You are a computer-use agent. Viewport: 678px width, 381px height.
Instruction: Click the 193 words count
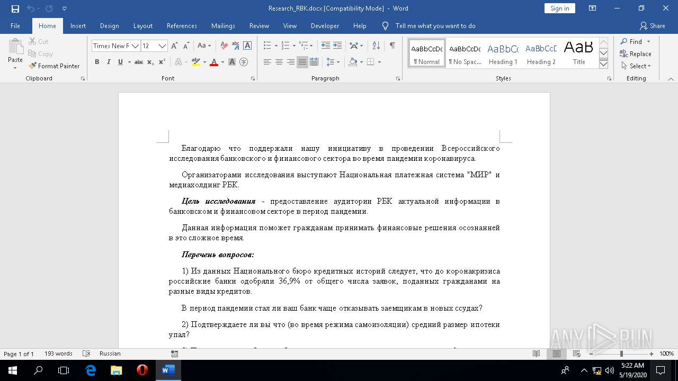pyautogui.click(x=58, y=353)
